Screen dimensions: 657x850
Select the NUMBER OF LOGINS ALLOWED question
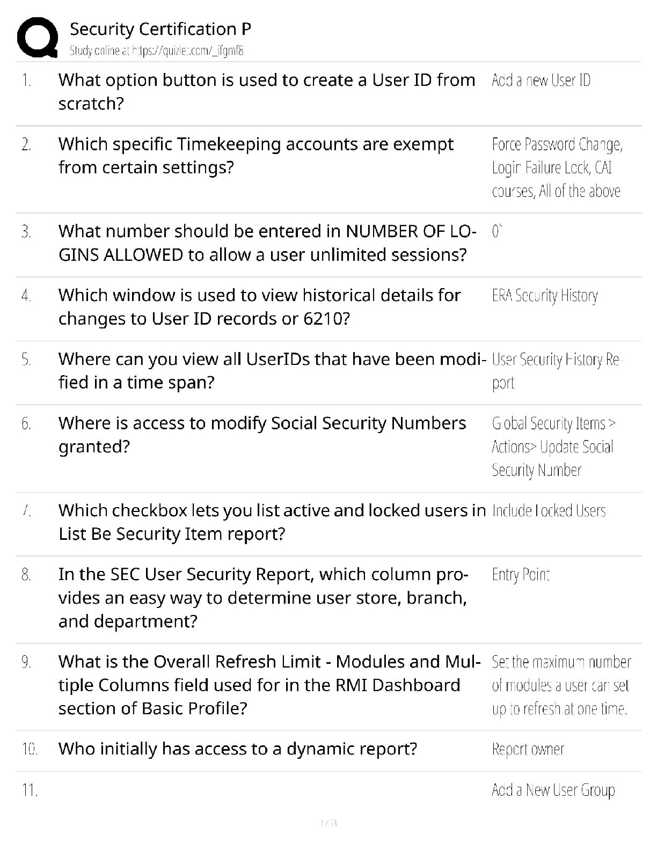point(267,243)
